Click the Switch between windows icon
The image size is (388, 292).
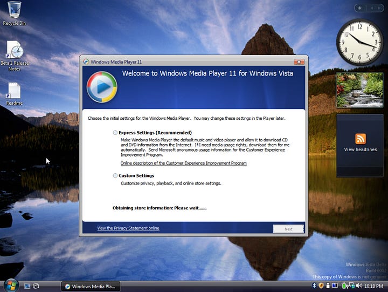(36, 286)
